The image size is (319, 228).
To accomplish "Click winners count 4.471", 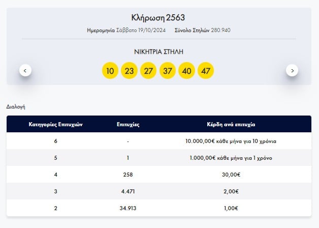I will [128, 191].
